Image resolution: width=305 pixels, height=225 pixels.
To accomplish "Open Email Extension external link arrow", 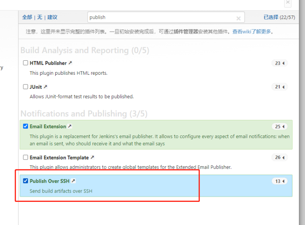I will pos(70,126).
